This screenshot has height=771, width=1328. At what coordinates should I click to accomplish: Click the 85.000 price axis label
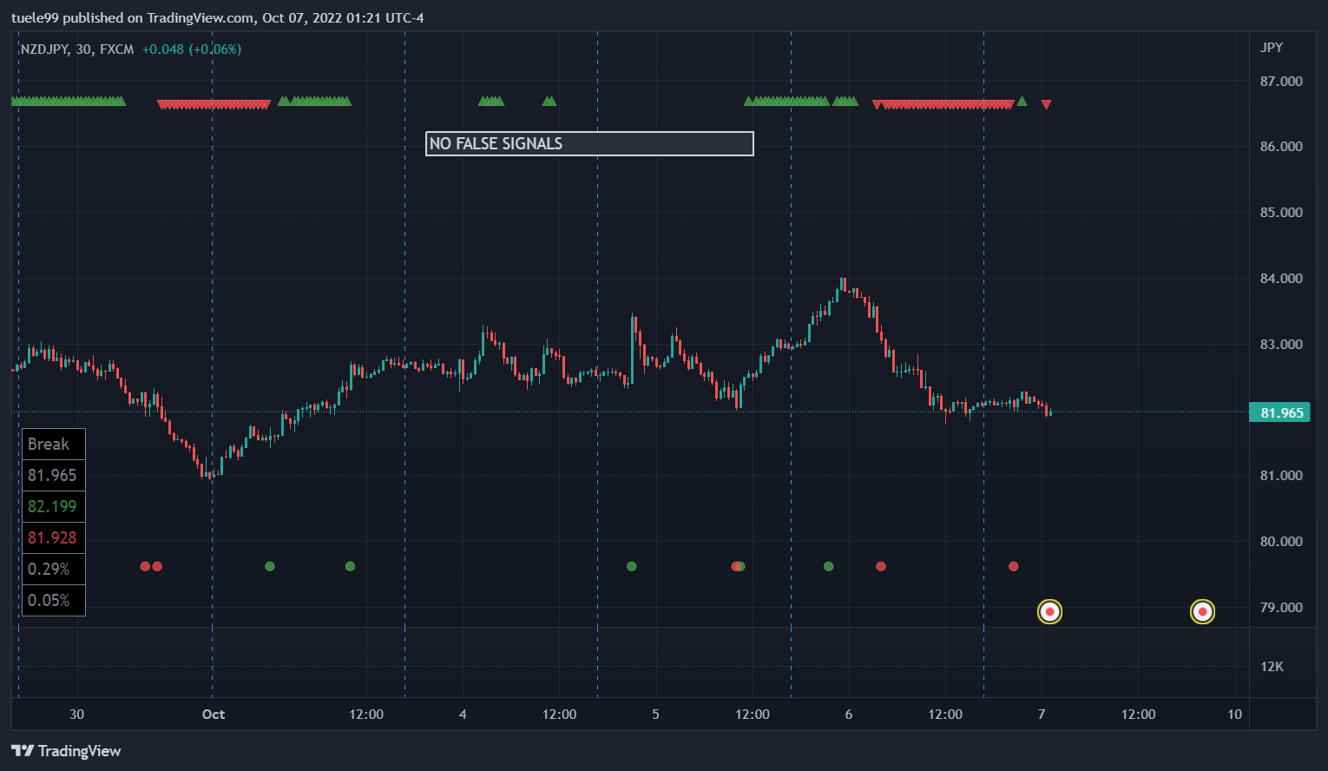pyautogui.click(x=1281, y=213)
